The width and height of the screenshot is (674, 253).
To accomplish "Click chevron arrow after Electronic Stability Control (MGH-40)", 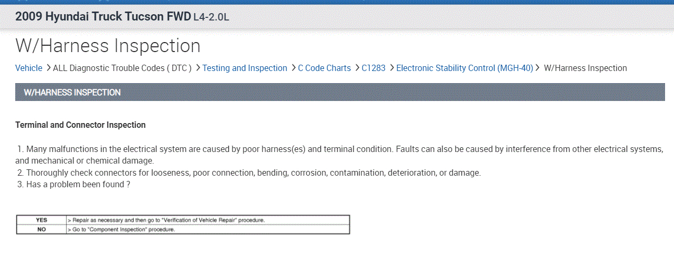I will [x=538, y=68].
